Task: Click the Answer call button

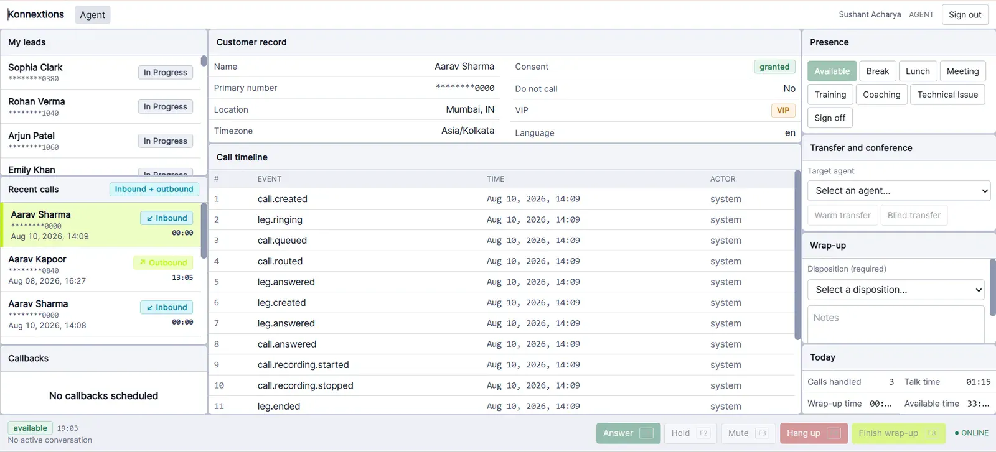Action: [627, 433]
